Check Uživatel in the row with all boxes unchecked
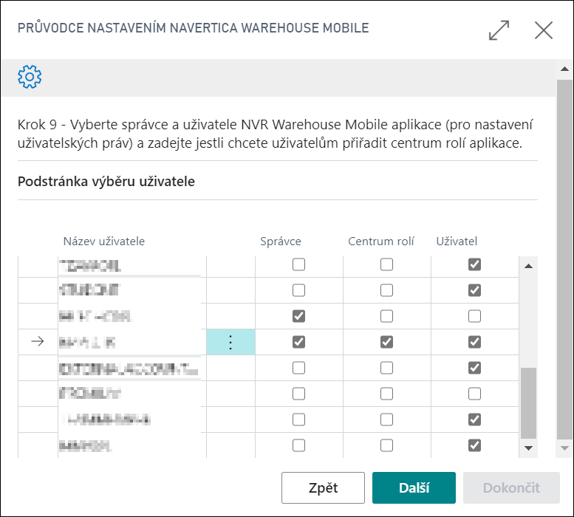 (474, 394)
